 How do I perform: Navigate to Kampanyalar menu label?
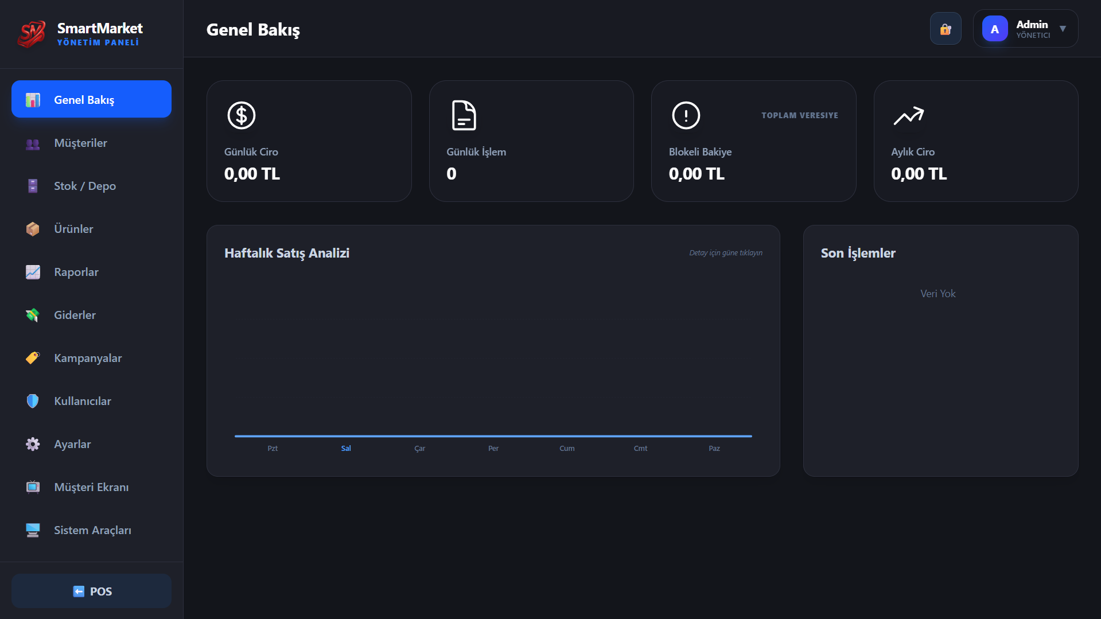pyautogui.click(x=88, y=358)
